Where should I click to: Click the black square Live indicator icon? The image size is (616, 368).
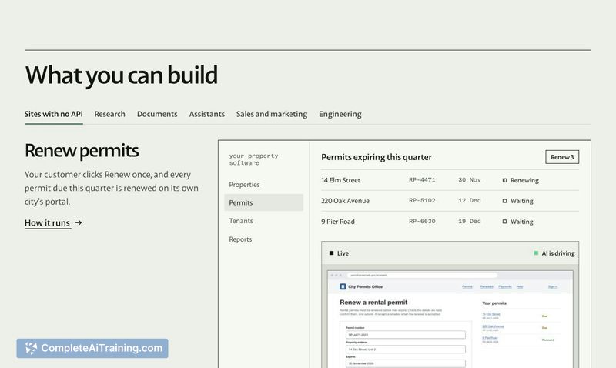pyautogui.click(x=331, y=253)
